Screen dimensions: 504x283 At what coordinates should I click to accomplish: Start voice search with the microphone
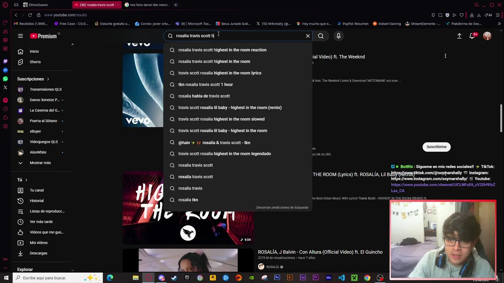[x=339, y=36]
